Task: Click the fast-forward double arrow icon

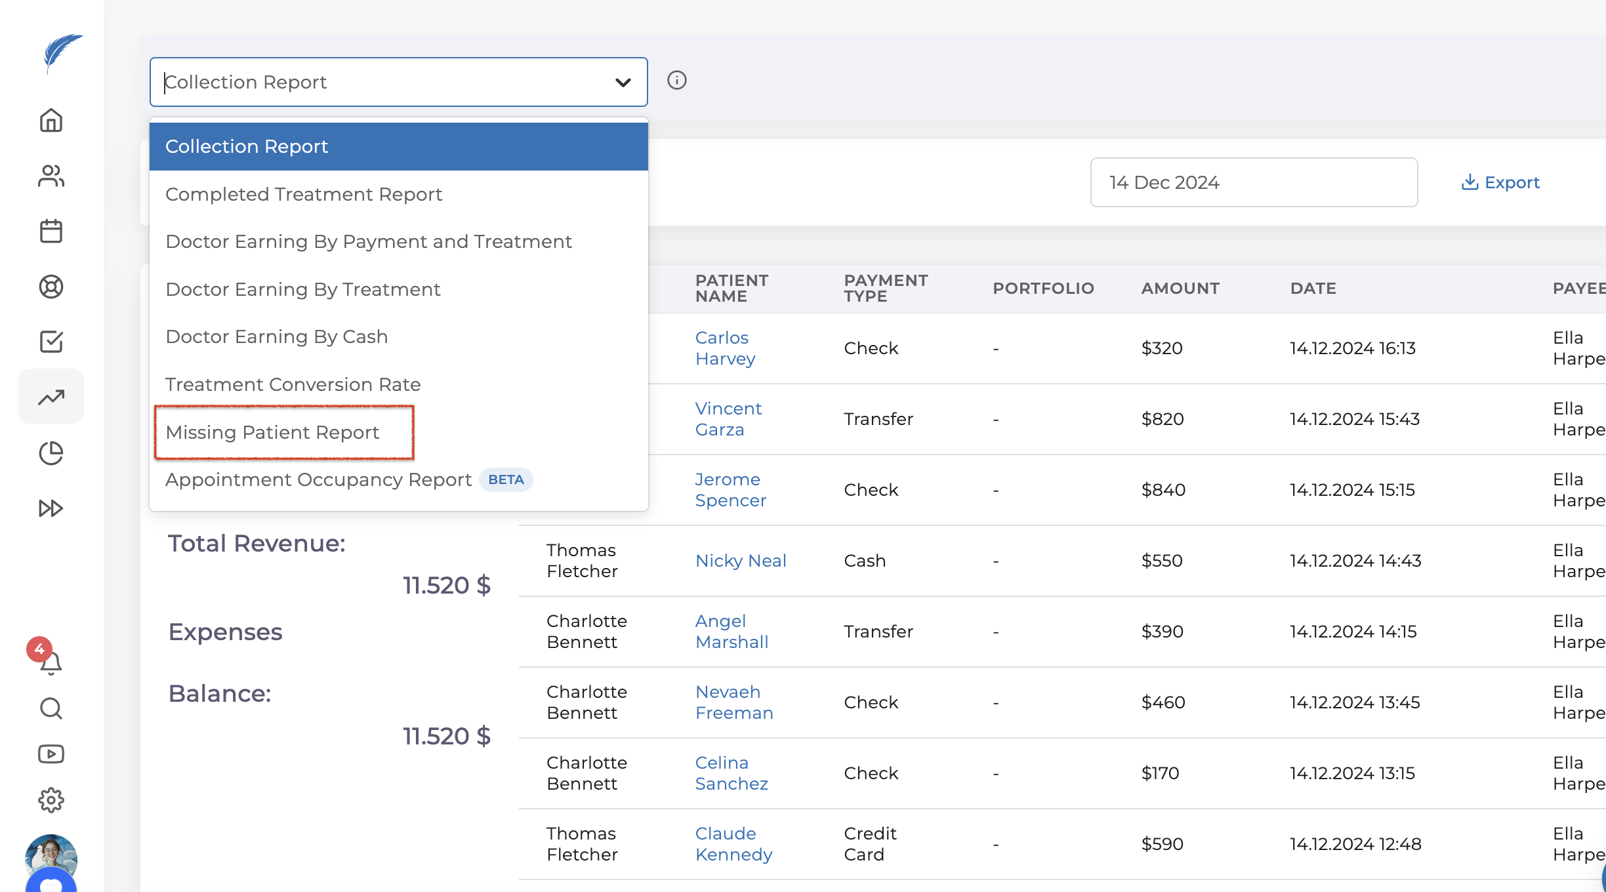Action: (x=51, y=508)
